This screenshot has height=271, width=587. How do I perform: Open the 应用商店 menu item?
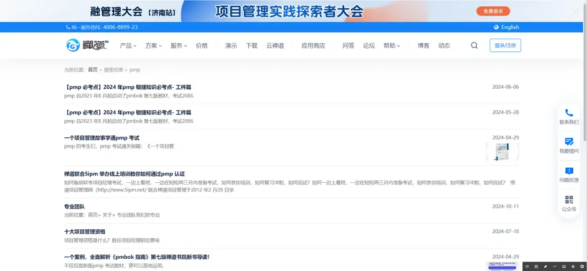click(313, 45)
